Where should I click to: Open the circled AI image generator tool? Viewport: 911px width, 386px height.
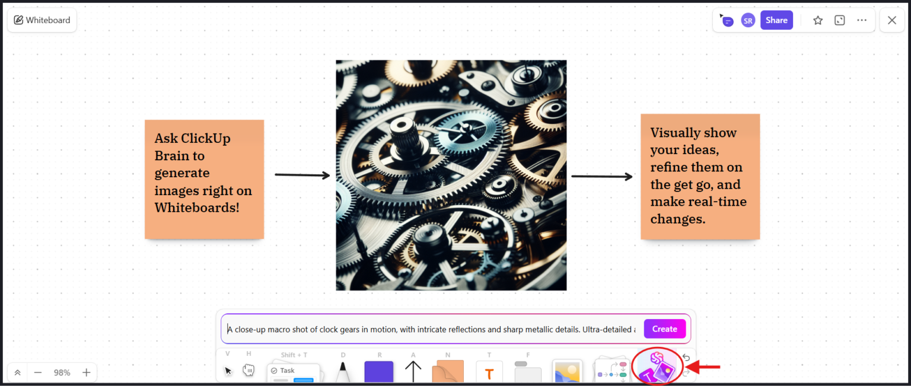tap(657, 367)
